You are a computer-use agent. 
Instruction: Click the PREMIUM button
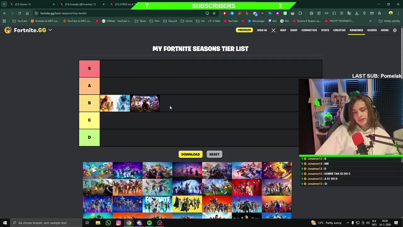(x=244, y=30)
